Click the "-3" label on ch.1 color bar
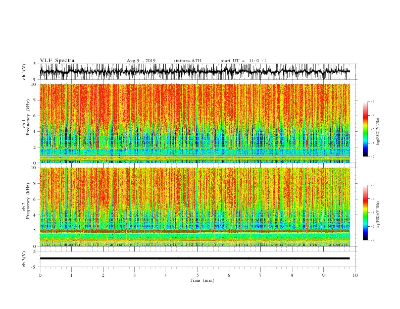This screenshot has height=309, width=400. coord(373,101)
